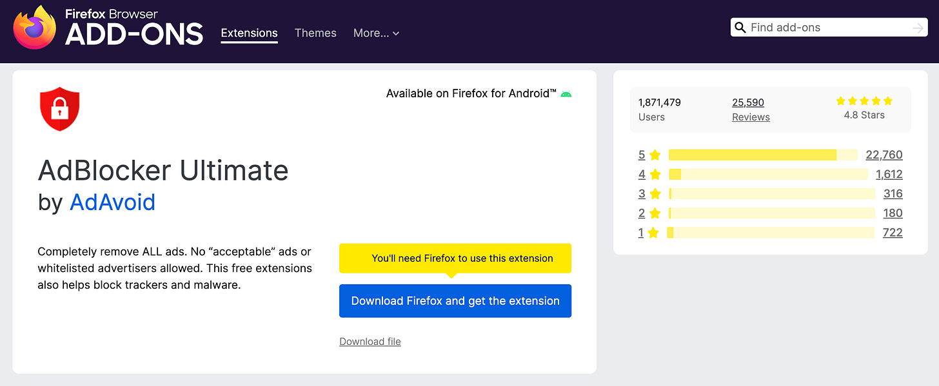Screen dimensions: 939x386
Task: Click a yellow star in the 4.8 rating
Action: pos(864,101)
